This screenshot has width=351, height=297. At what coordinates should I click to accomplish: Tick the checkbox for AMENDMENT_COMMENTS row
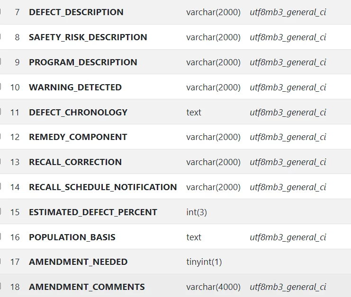point(0,287)
